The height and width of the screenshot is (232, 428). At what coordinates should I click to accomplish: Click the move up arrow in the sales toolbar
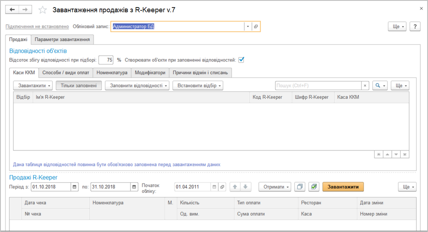(x=235, y=187)
